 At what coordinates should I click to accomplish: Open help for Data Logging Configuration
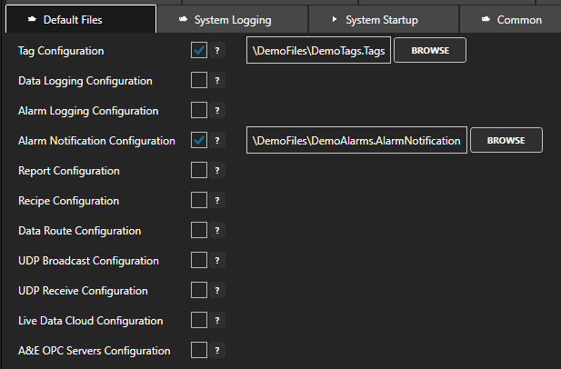217,81
